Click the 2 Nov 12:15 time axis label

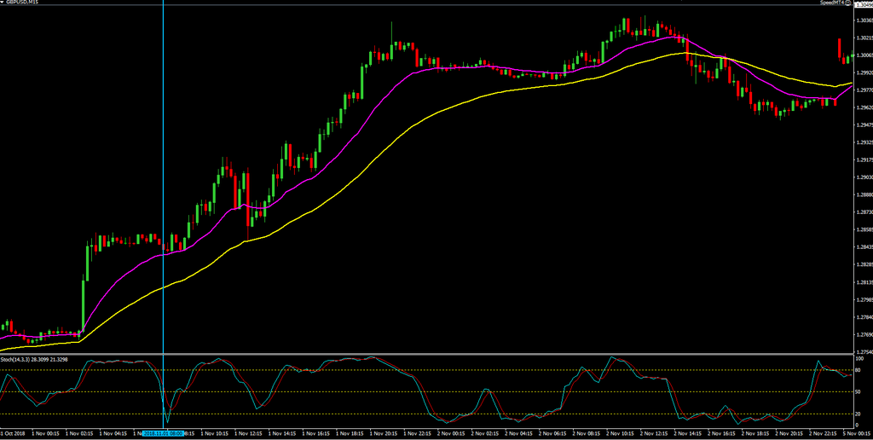click(x=654, y=433)
